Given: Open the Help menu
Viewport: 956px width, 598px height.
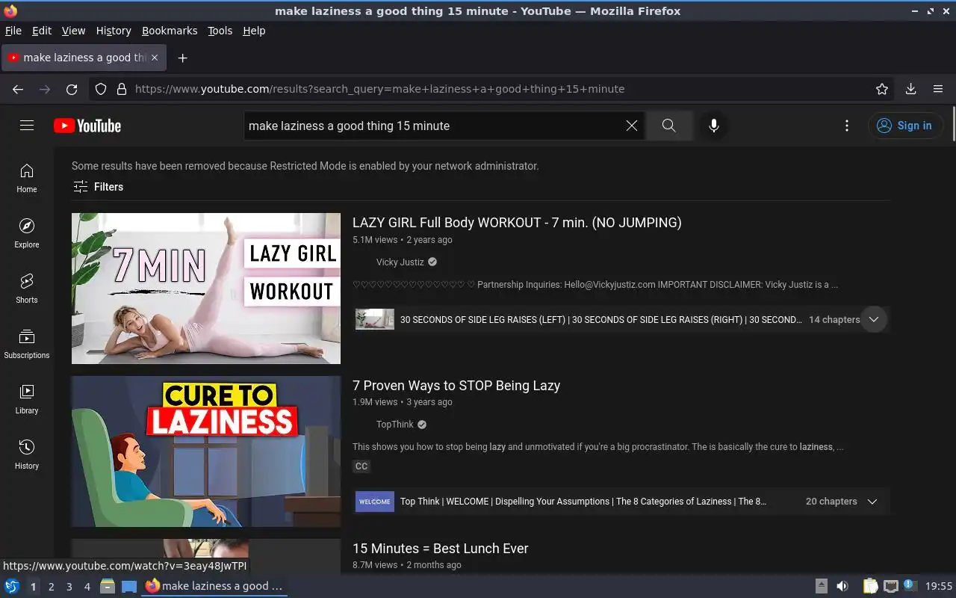Looking at the screenshot, I should pyautogui.click(x=254, y=31).
